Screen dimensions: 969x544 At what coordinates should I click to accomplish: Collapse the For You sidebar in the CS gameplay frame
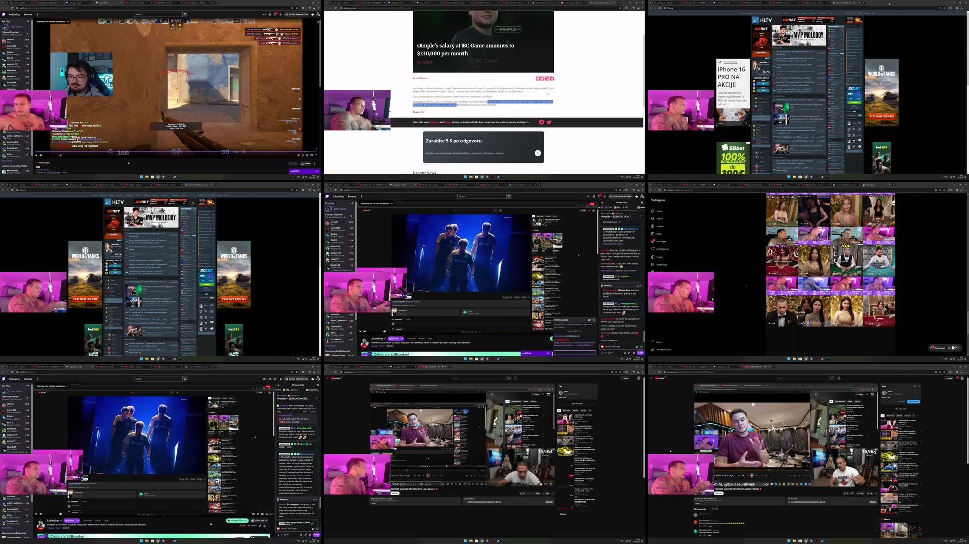[28, 21]
